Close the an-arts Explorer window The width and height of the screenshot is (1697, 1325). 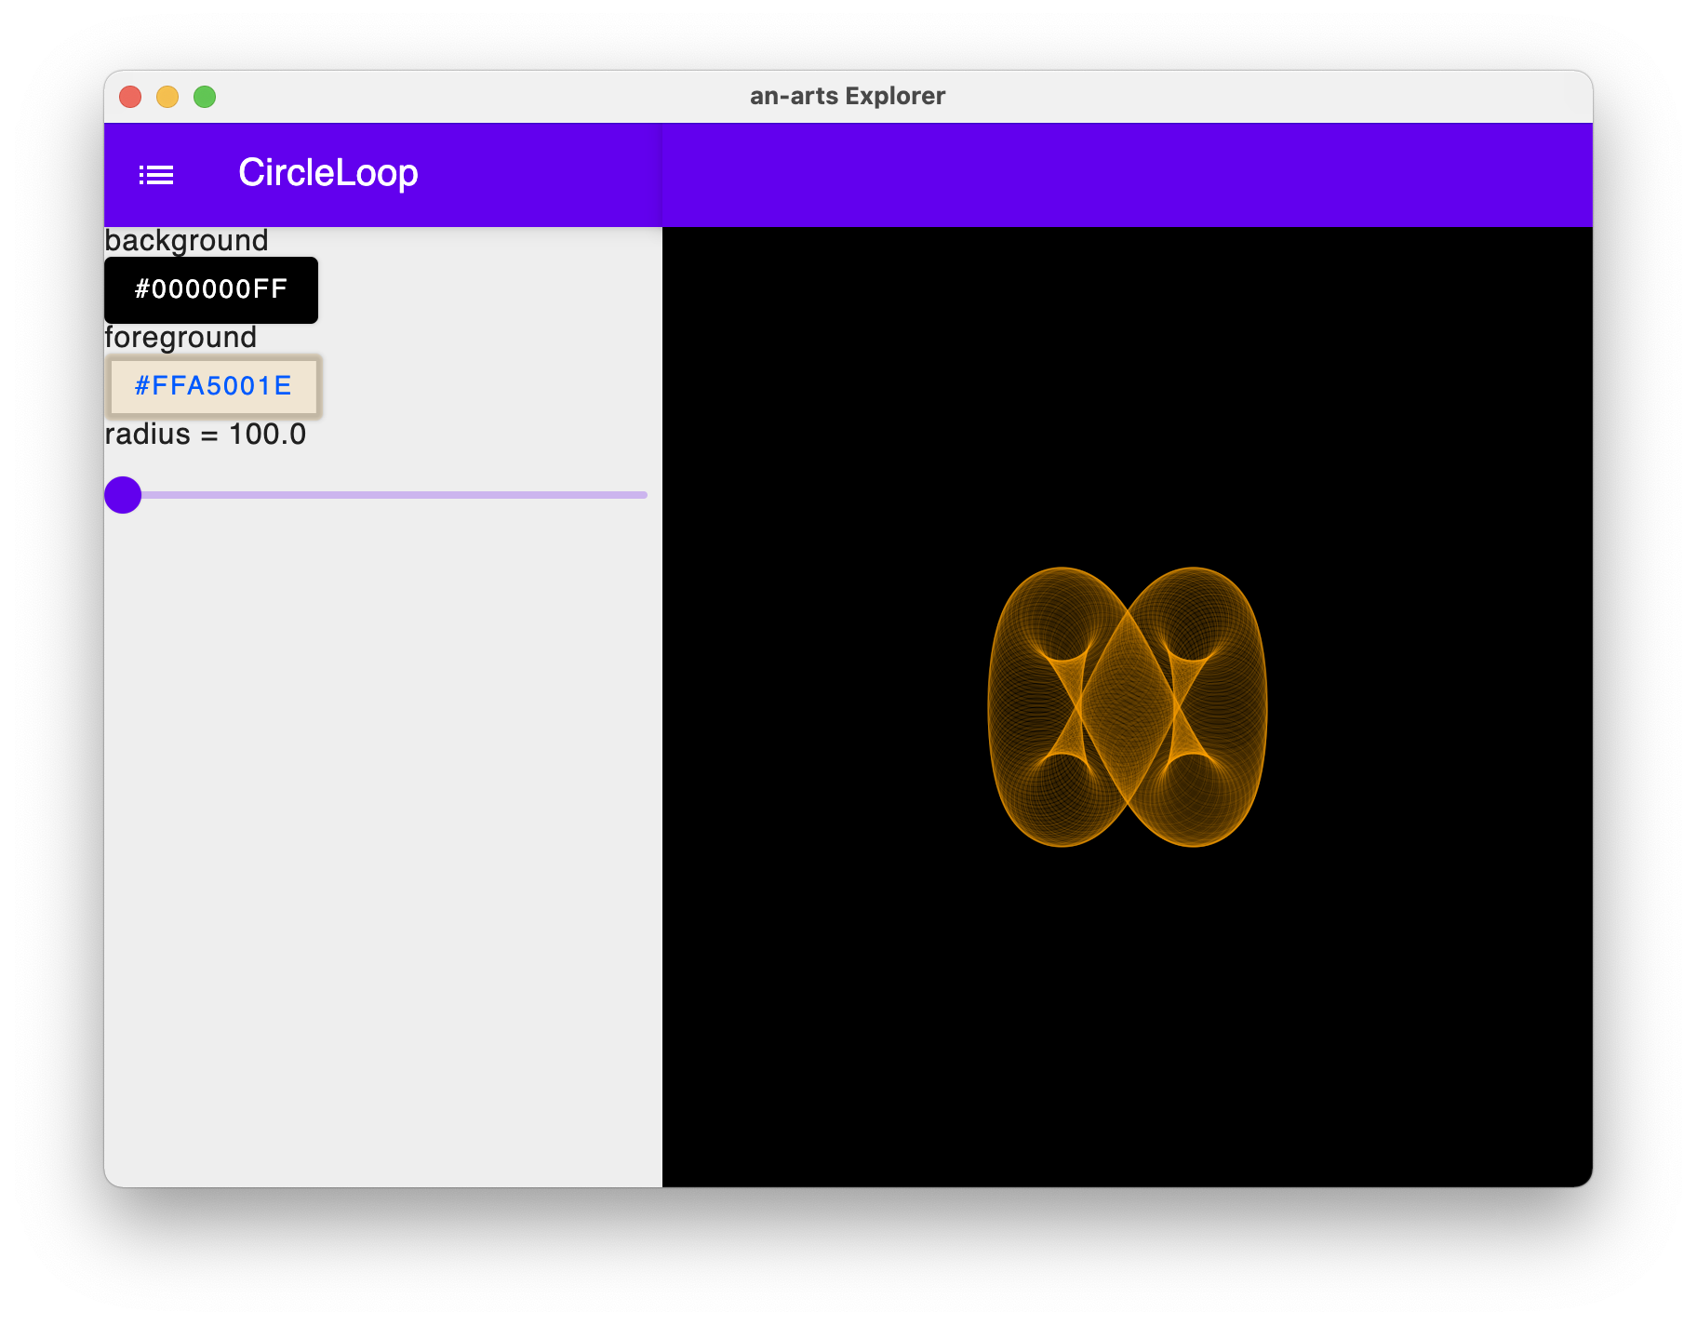pos(130,97)
